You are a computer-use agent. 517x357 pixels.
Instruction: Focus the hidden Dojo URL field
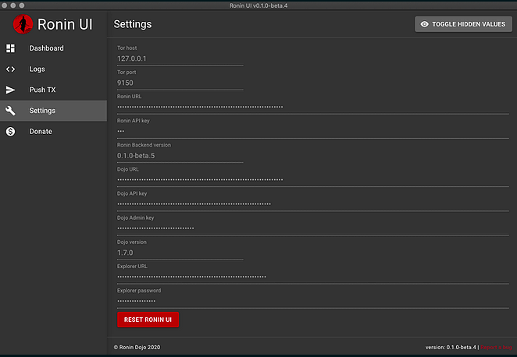point(313,180)
